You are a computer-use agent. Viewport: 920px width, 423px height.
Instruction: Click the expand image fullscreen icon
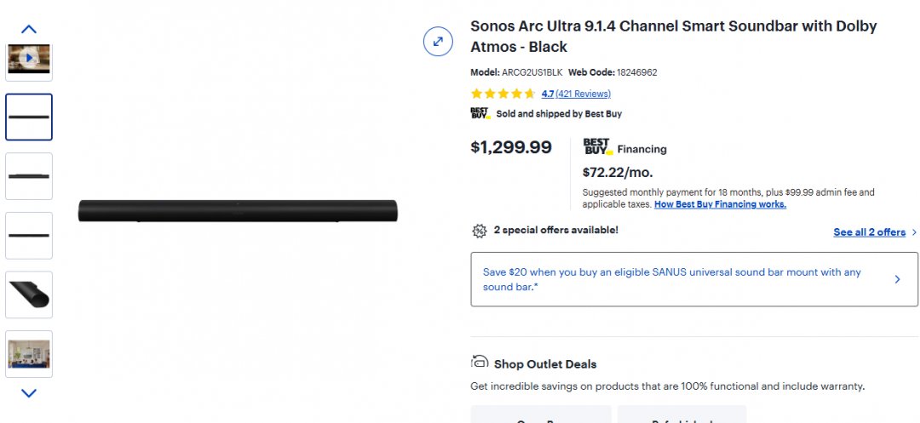click(438, 41)
